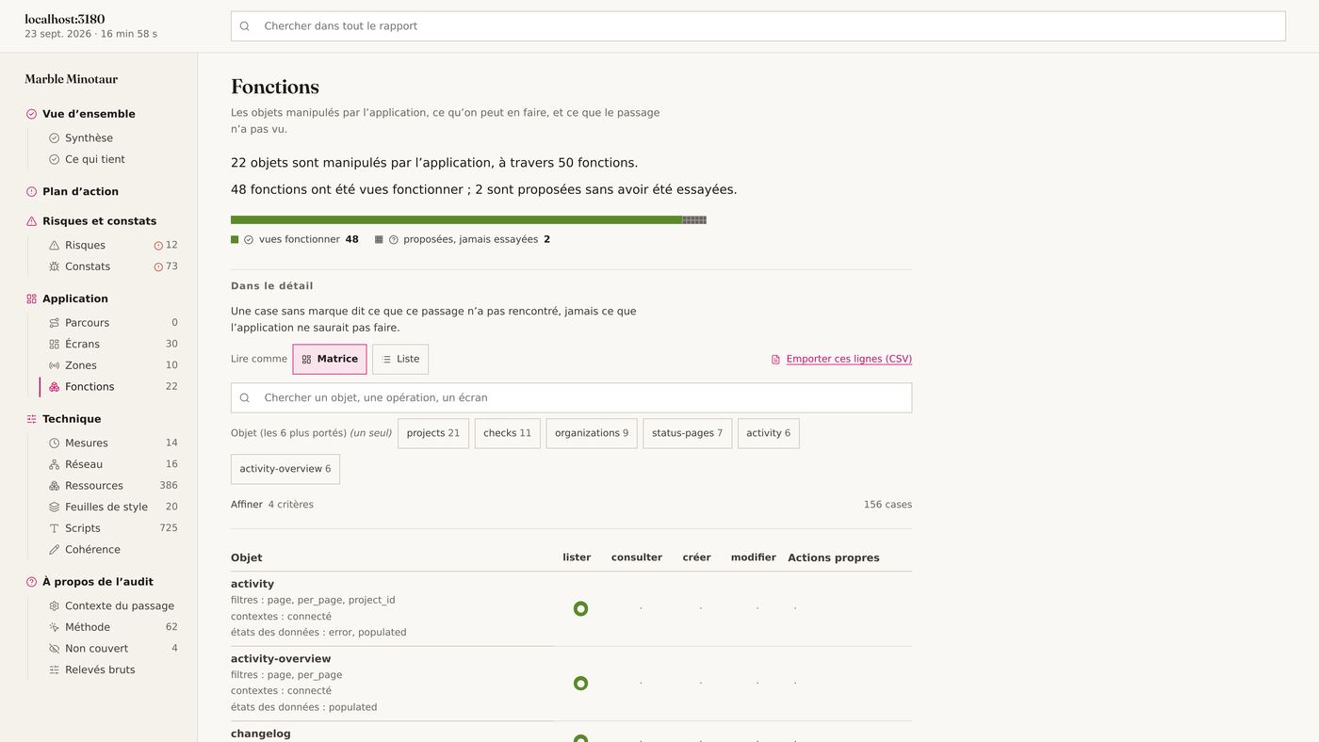The height and width of the screenshot is (742, 1319).
Task: Click the Zones broadcast icon
Action: click(54, 365)
